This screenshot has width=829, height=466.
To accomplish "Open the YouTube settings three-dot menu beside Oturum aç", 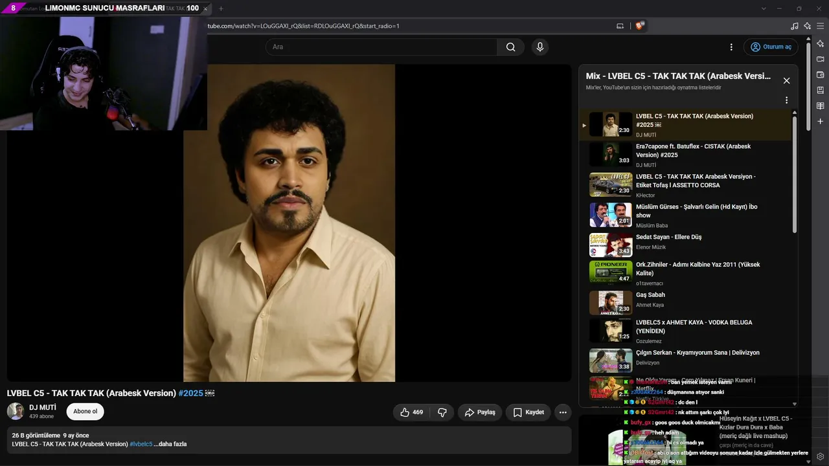I will click(731, 47).
